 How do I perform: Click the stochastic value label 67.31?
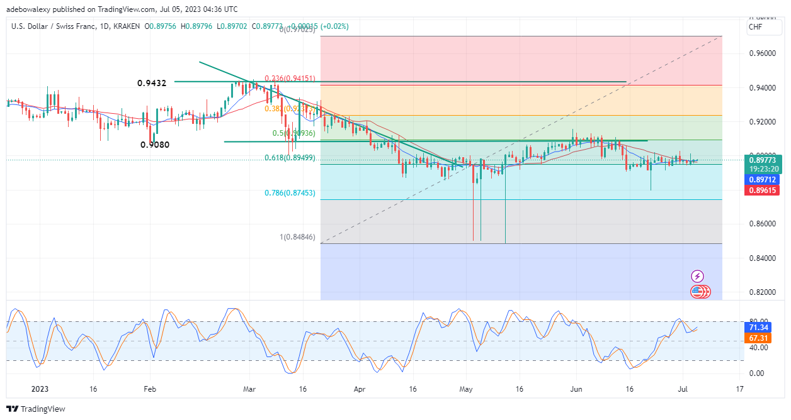(x=758, y=338)
